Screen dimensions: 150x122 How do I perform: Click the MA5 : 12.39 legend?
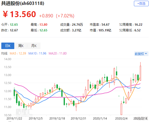coord(18,53)
